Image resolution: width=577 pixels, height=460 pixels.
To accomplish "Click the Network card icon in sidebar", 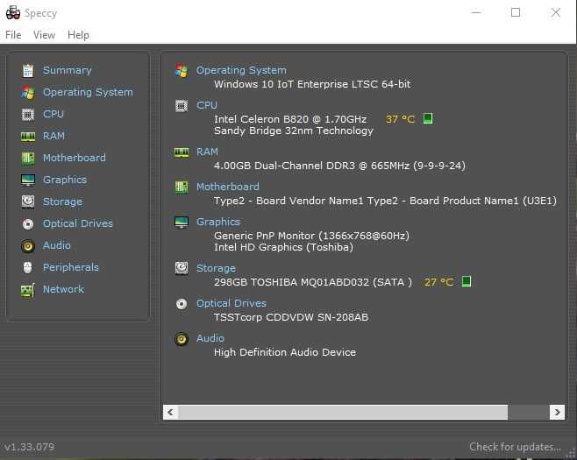I will [28, 291].
